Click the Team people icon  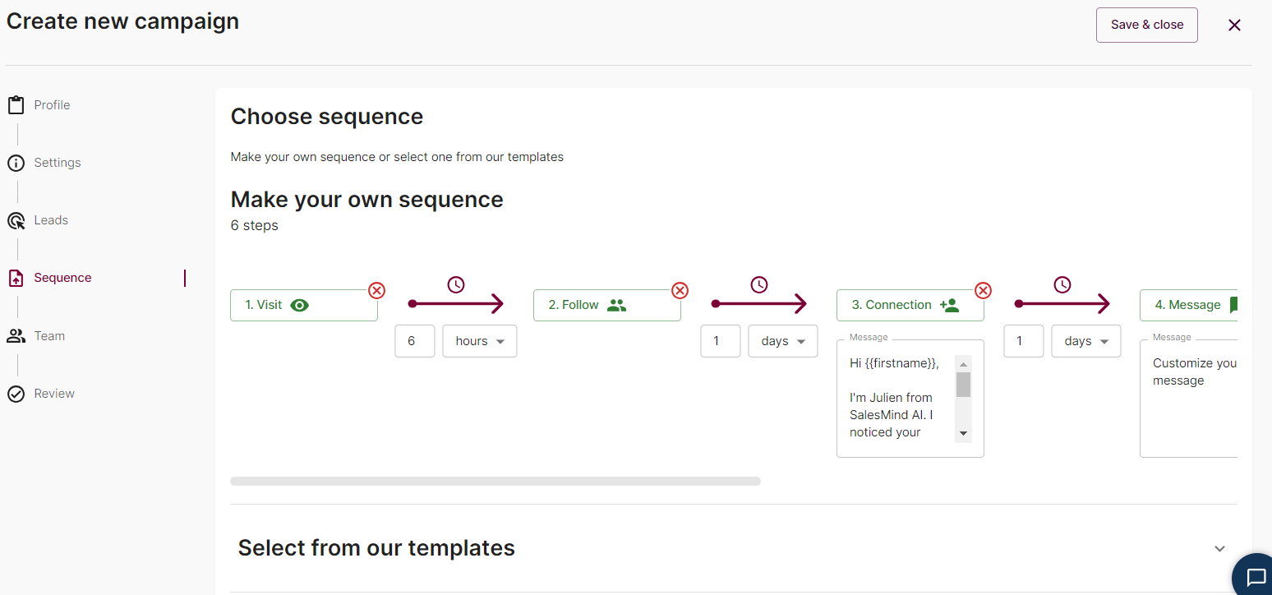point(16,335)
